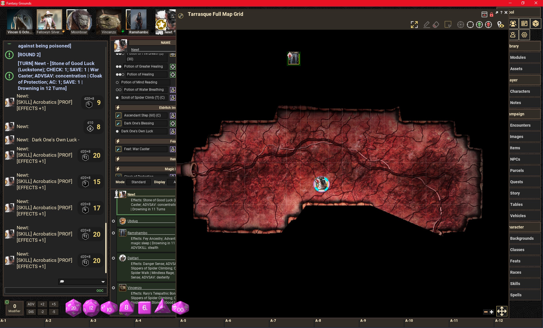Click the wand icon beside Feat: War Caster
This screenshot has width=543, height=328.
[x=118, y=149]
